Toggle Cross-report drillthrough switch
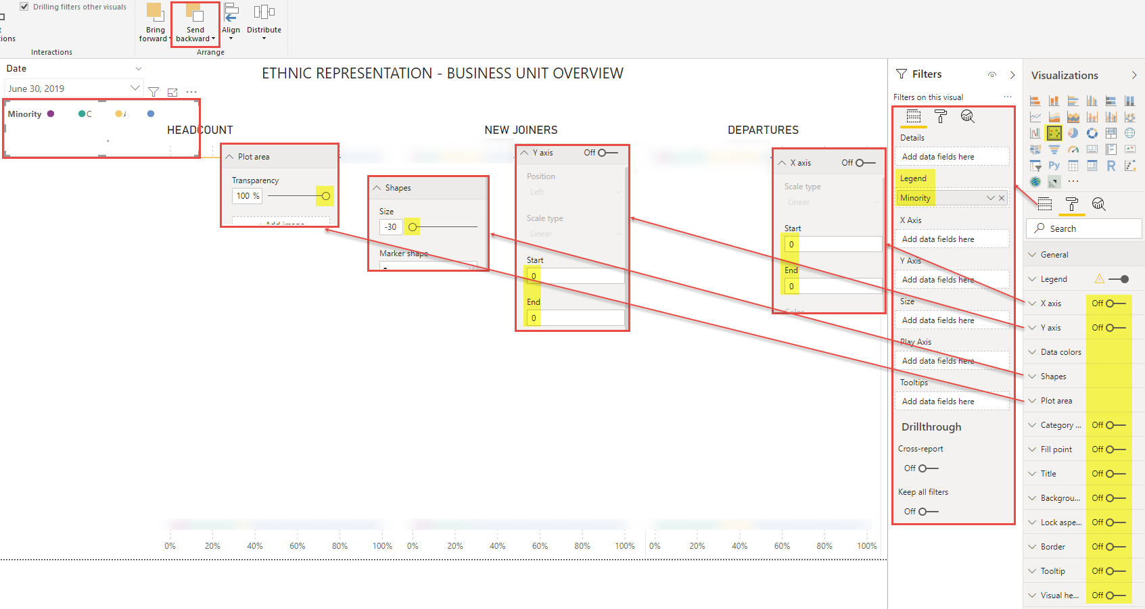 [928, 468]
